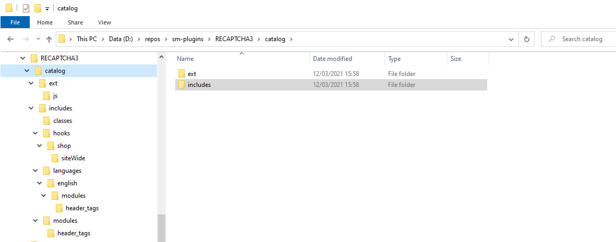Screen dimensions: 616x242
Task: Click the search magnifier icon
Action: [x=552, y=39]
